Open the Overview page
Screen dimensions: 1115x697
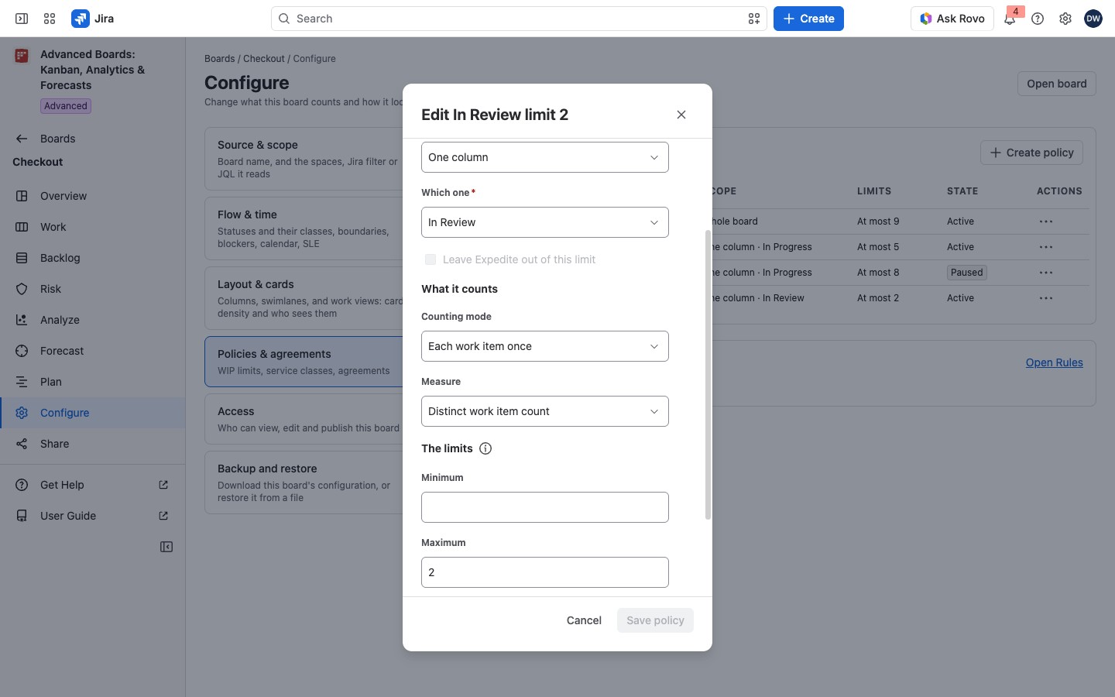(93, 196)
